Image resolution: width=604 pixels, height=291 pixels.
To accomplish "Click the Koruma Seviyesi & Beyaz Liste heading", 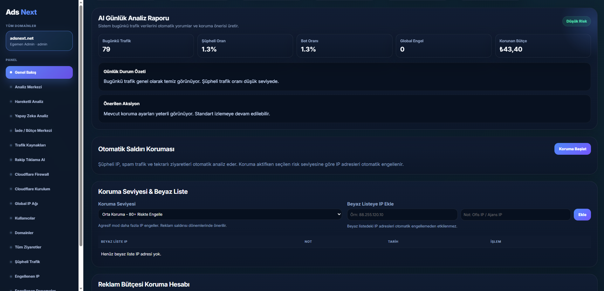I will 143,192.
